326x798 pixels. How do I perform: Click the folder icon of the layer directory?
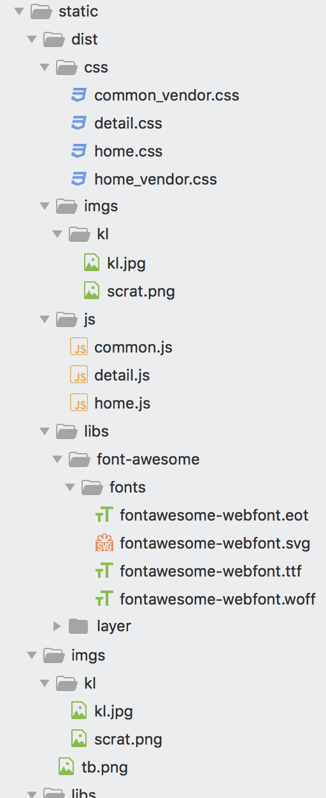click(x=78, y=626)
